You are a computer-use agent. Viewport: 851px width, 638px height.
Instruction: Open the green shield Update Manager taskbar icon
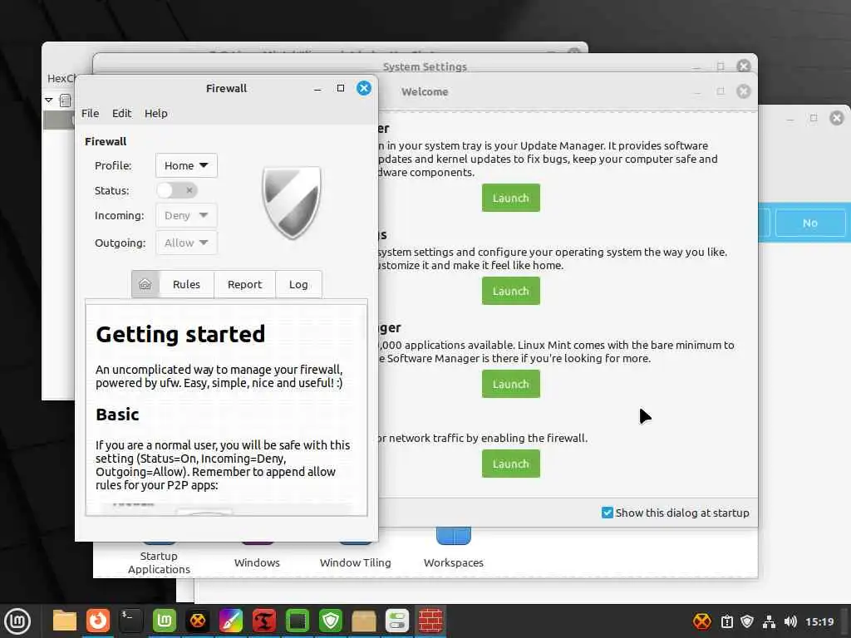[x=331, y=621]
